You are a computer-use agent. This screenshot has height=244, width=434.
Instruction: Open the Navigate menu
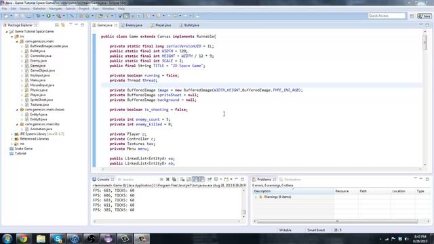(x=56, y=9)
